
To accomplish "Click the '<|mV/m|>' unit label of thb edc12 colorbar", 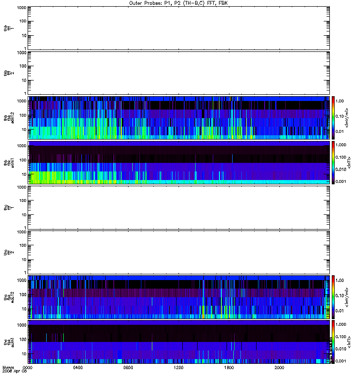I will tap(347, 118).
